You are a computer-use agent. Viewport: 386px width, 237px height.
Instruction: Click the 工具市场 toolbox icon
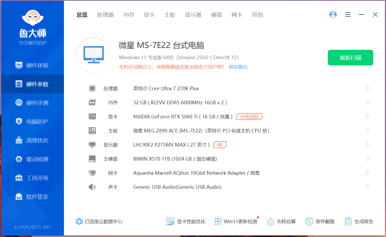[19, 178]
